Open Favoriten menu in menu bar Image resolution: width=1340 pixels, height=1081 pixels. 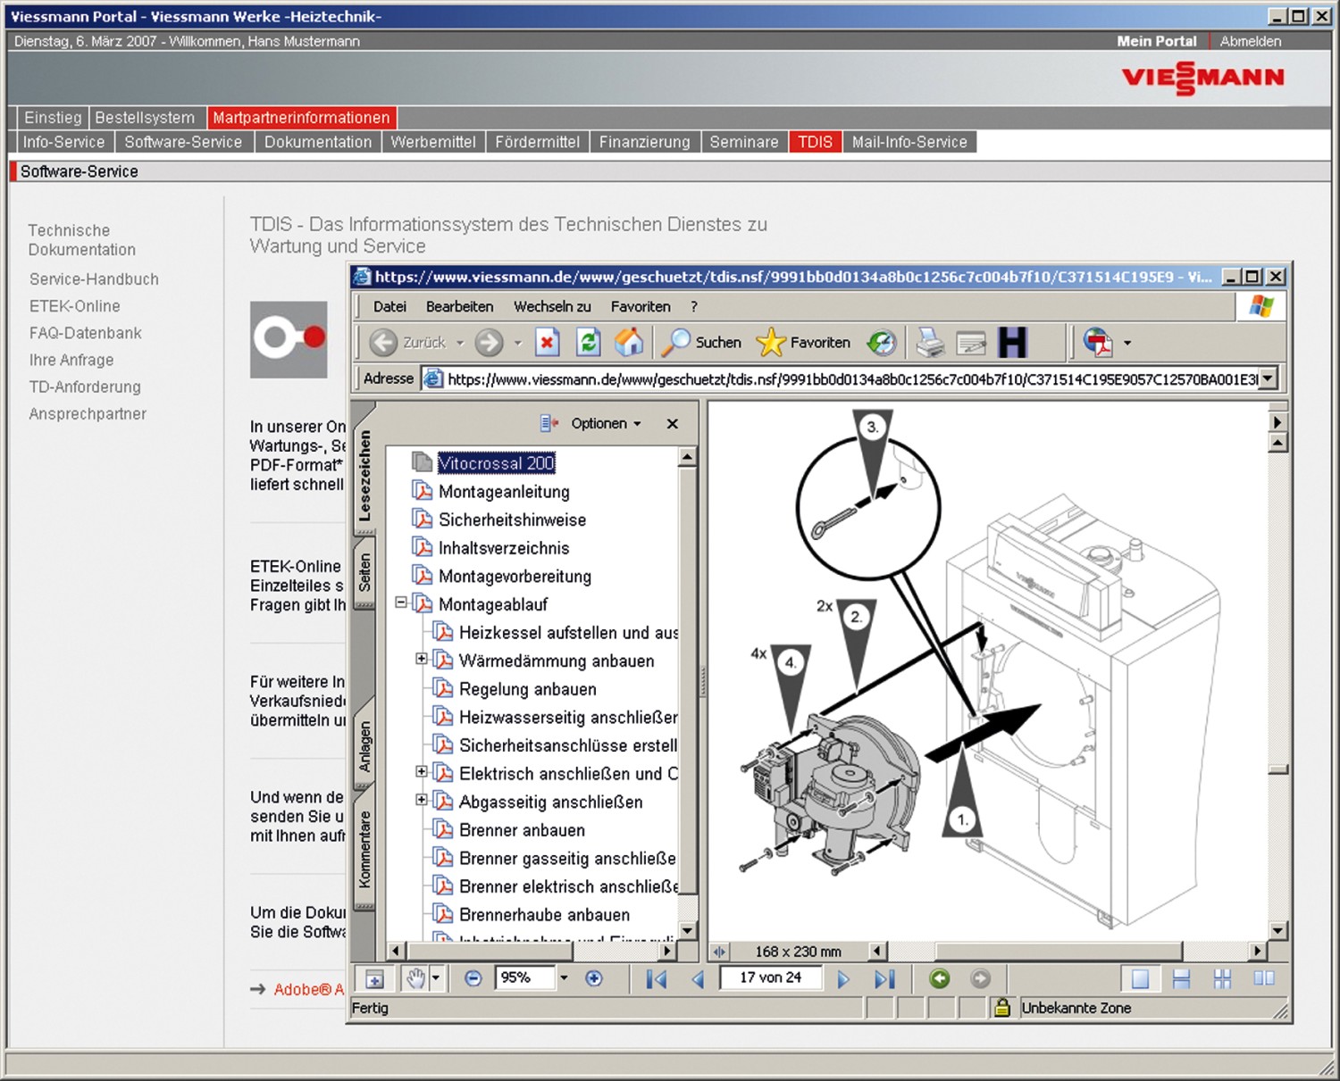(x=641, y=306)
